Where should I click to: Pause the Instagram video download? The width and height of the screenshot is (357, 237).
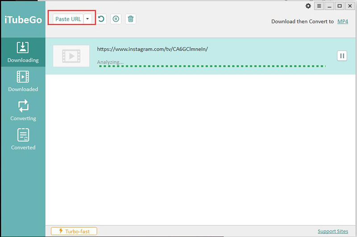click(x=342, y=56)
